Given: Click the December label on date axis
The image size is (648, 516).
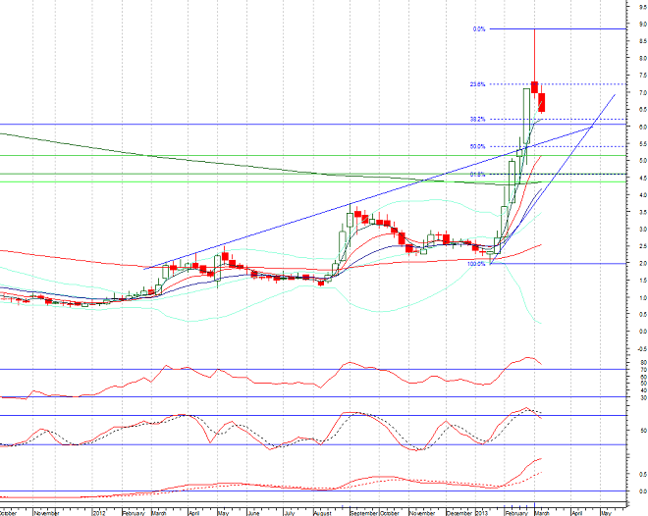Looking at the screenshot, I should click(458, 512).
